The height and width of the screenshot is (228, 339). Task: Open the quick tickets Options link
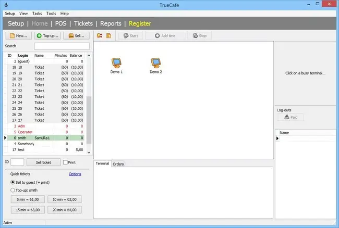pos(75,174)
